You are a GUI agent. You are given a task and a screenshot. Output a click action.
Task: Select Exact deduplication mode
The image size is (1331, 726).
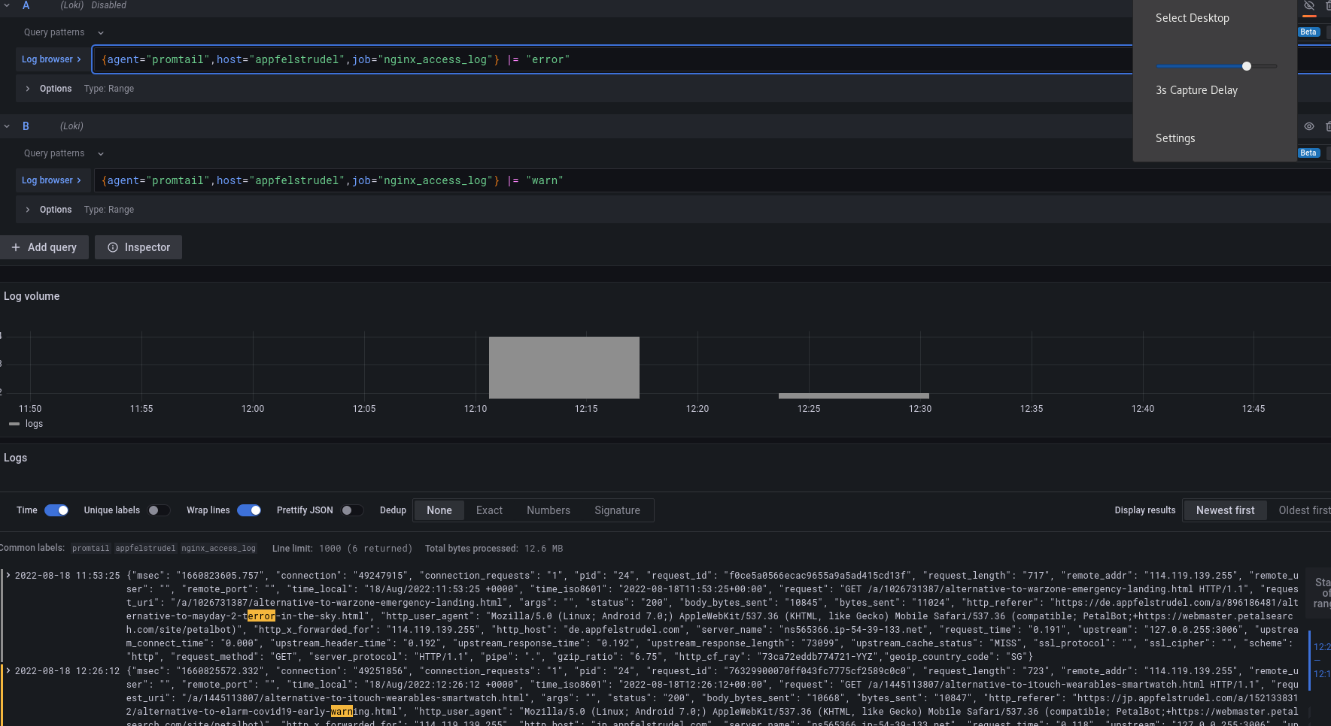pos(488,510)
